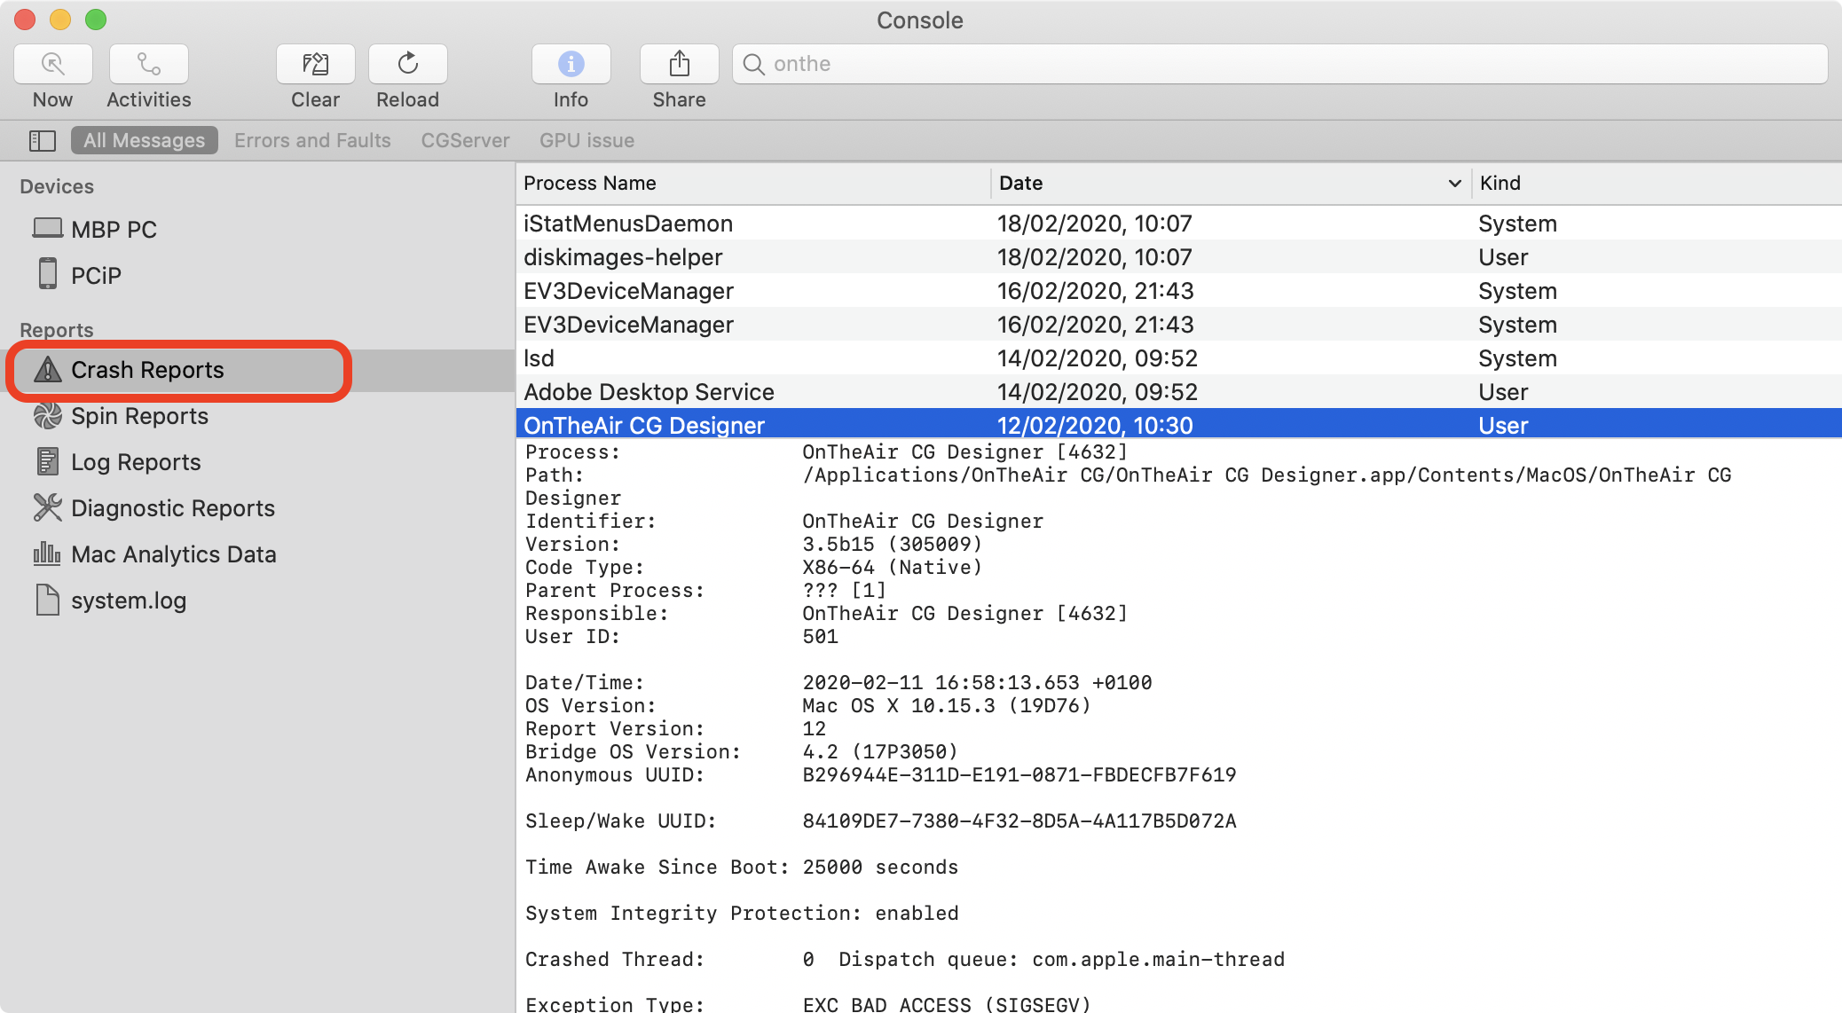Viewport: 1842px width, 1013px height.
Task: Click the Sleep/Wake UUID value
Action: tap(1019, 821)
